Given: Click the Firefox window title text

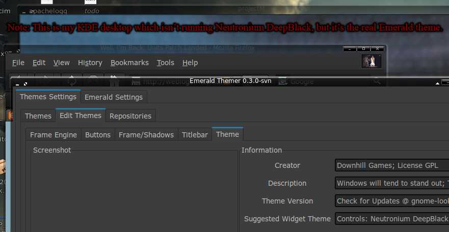Looking at the screenshot, I should point(177,48).
